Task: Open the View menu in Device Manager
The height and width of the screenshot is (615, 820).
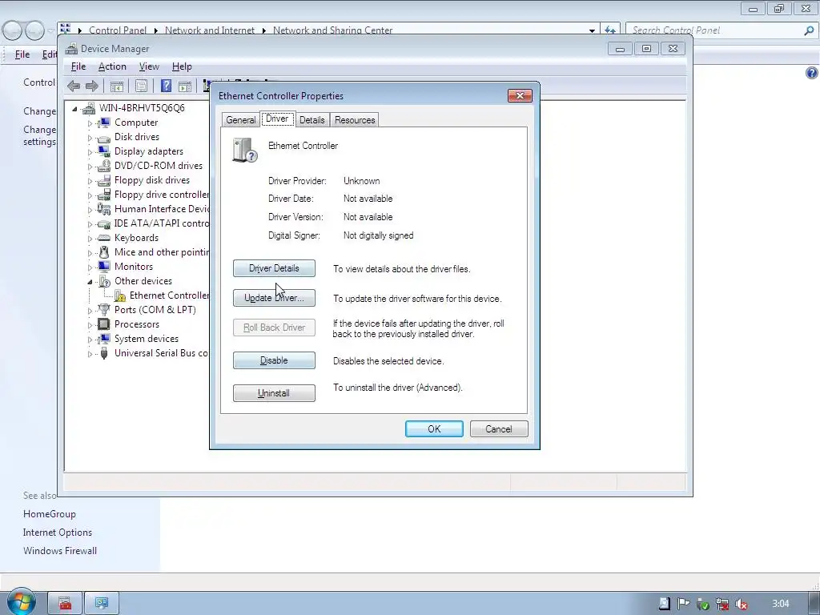Action: 149,66
